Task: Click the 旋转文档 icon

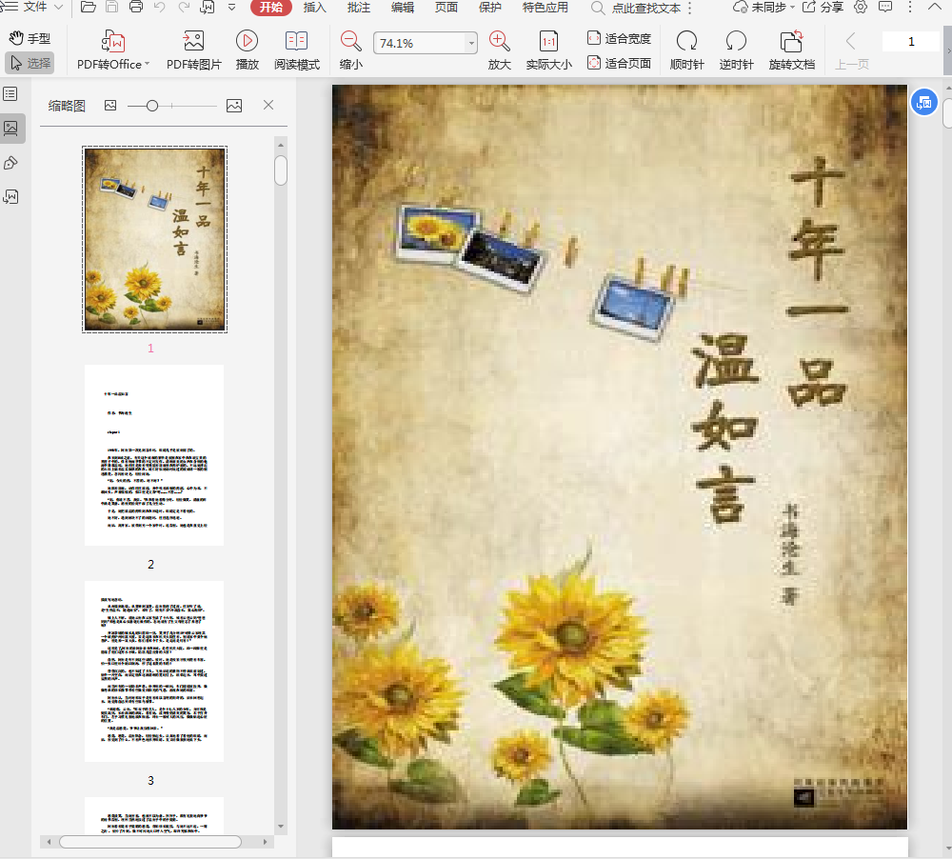Action: (x=791, y=42)
